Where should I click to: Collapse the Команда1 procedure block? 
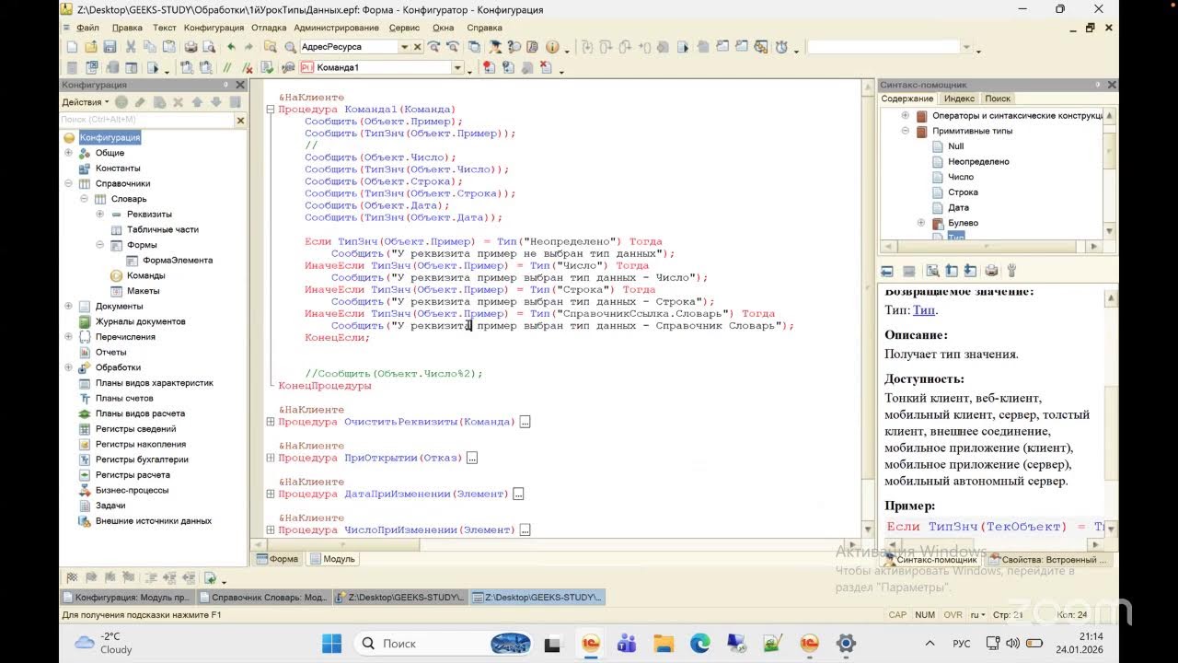coord(271,110)
